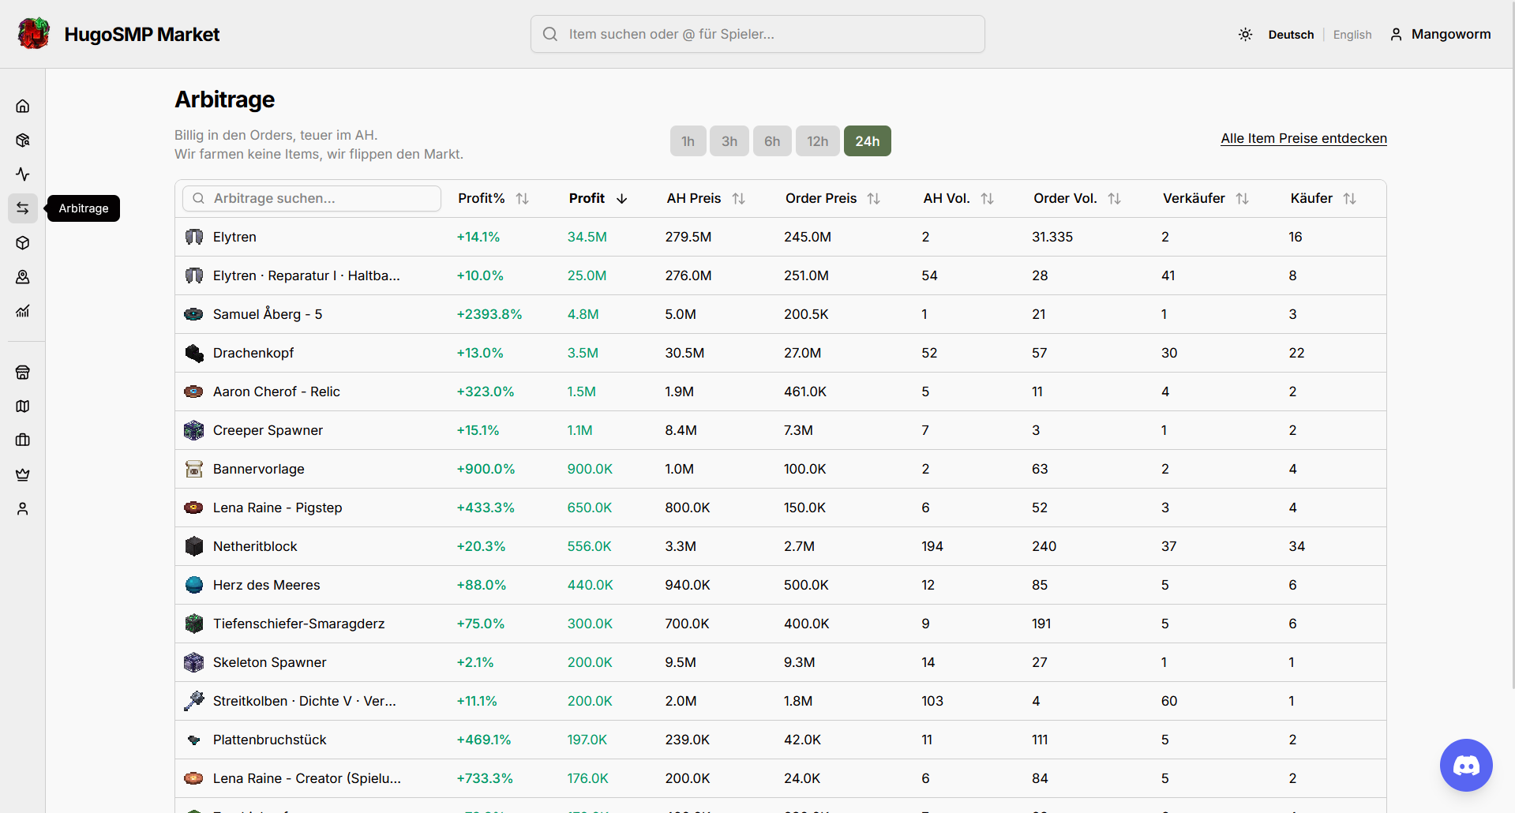Open the item cubes icon in sidebar
This screenshot has height=813, width=1515.
coord(23,140)
